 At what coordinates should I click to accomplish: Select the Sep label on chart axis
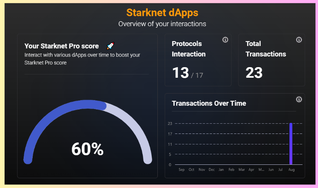(181, 170)
